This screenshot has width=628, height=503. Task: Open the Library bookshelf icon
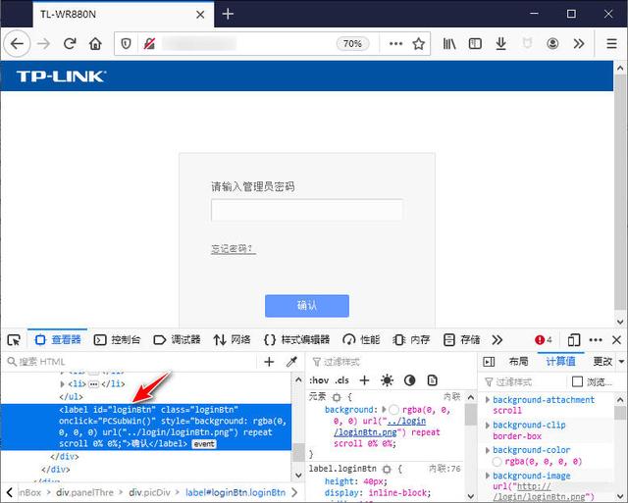(449, 43)
